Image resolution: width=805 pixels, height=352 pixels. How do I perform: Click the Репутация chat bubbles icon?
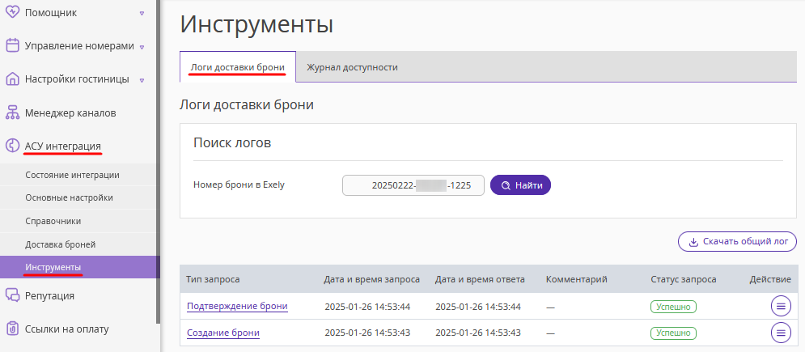point(12,295)
